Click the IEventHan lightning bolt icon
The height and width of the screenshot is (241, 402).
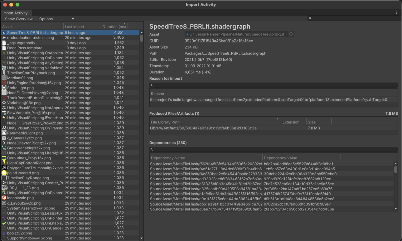[x=4, y=118]
